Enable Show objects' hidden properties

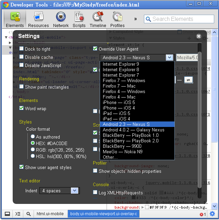(95, 171)
